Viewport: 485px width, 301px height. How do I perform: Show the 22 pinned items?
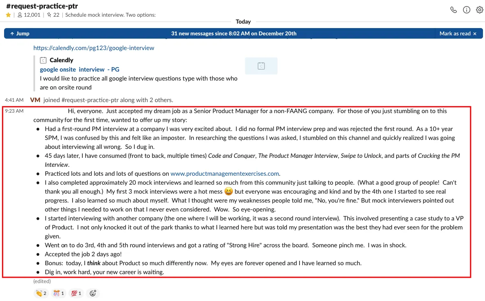click(x=53, y=15)
